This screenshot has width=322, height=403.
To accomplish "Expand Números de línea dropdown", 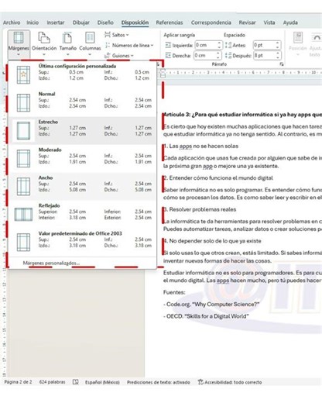I will pyautogui.click(x=129, y=45).
